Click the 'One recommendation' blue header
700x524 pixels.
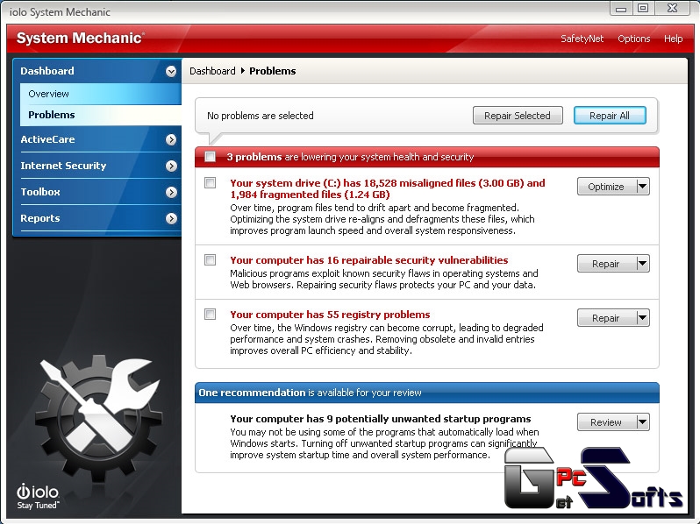(x=427, y=393)
